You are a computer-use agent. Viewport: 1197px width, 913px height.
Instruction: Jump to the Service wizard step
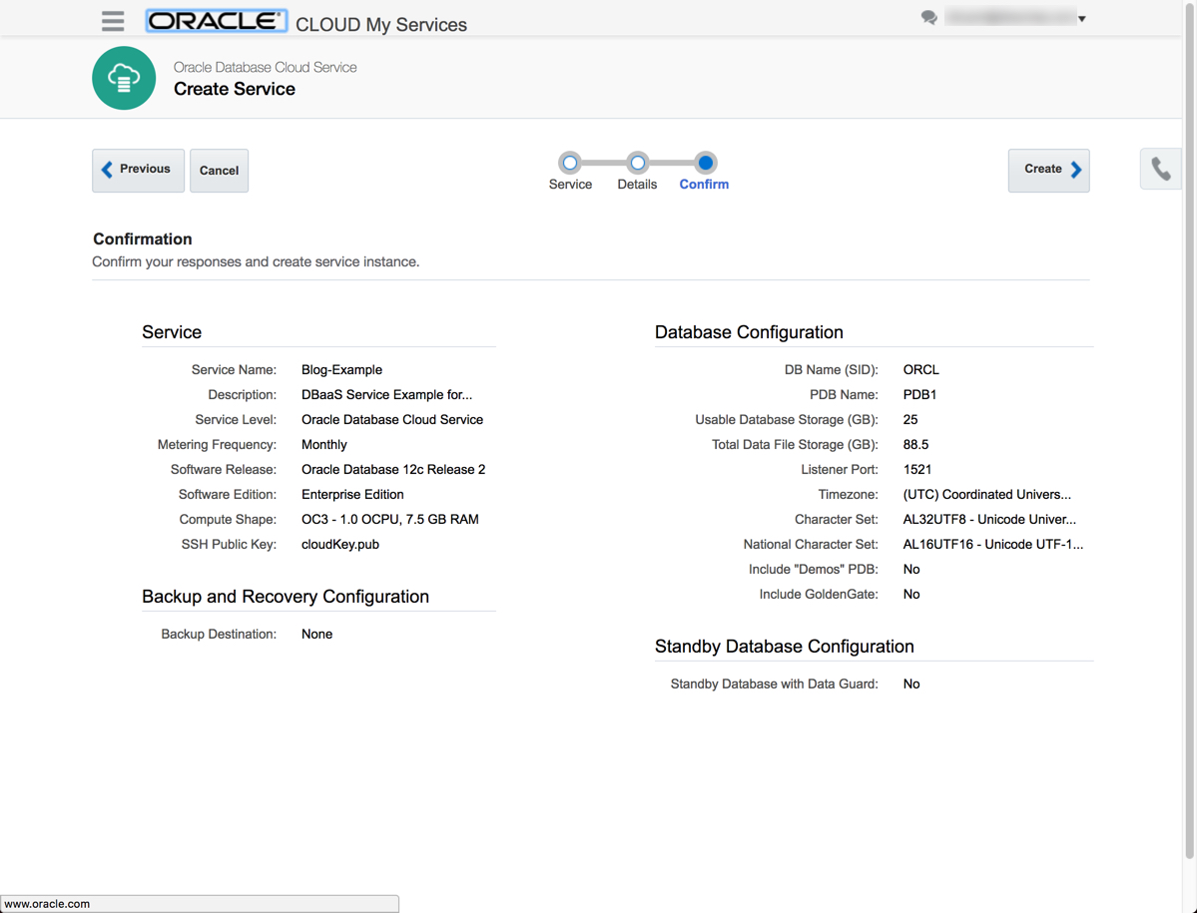[570, 163]
